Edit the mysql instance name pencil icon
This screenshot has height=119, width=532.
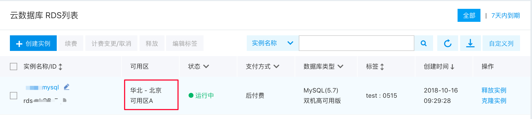67,87
